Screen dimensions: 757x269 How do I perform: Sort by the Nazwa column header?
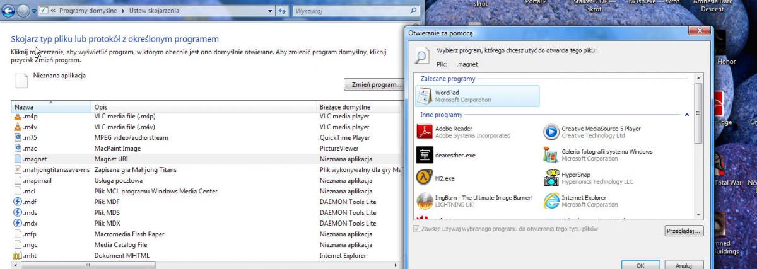coord(51,107)
